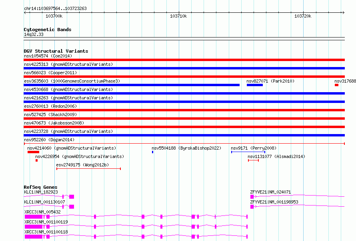Click the short blue bar of nsv827071
This screenshot has height=241, width=356.
(255, 85)
